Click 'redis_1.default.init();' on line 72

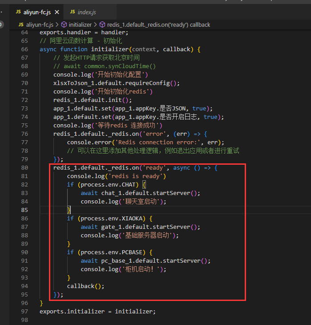(93, 100)
